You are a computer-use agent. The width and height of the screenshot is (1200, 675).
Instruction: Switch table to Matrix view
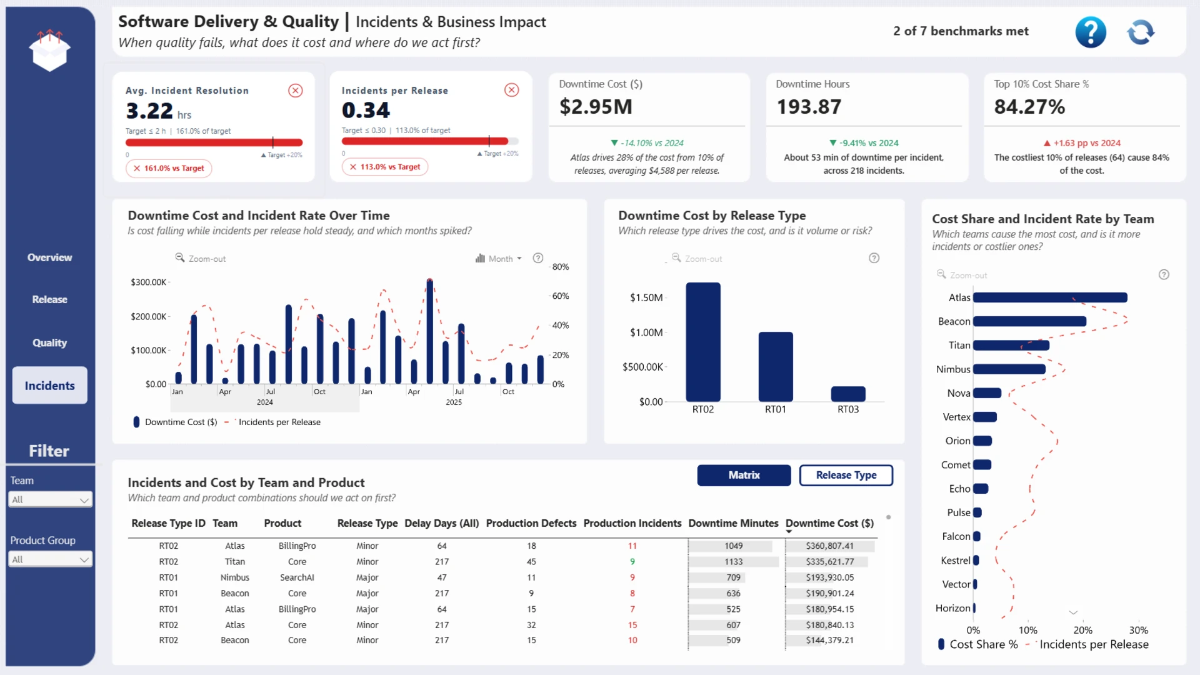[744, 475]
